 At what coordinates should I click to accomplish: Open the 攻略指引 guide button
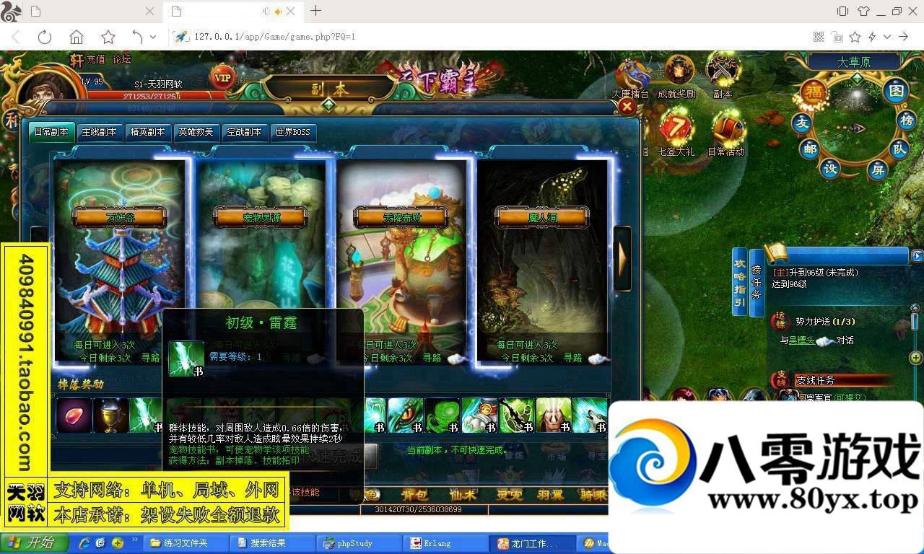739,282
